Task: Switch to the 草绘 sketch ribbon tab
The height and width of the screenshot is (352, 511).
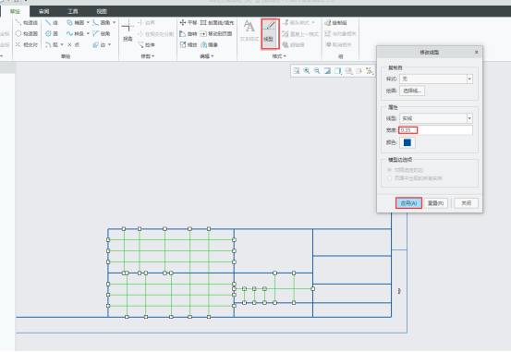Action: pyautogui.click(x=15, y=11)
